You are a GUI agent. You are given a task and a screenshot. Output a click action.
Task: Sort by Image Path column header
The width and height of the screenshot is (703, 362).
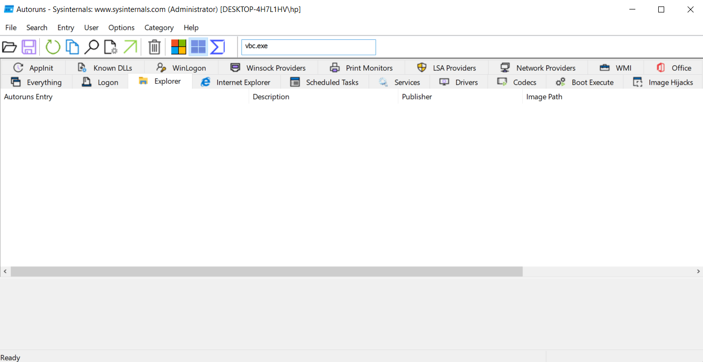(x=612, y=97)
